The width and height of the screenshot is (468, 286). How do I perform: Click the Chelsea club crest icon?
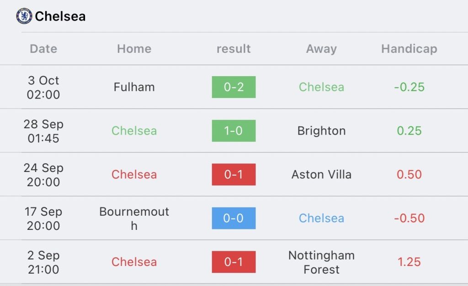pyautogui.click(x=24, y=16)
